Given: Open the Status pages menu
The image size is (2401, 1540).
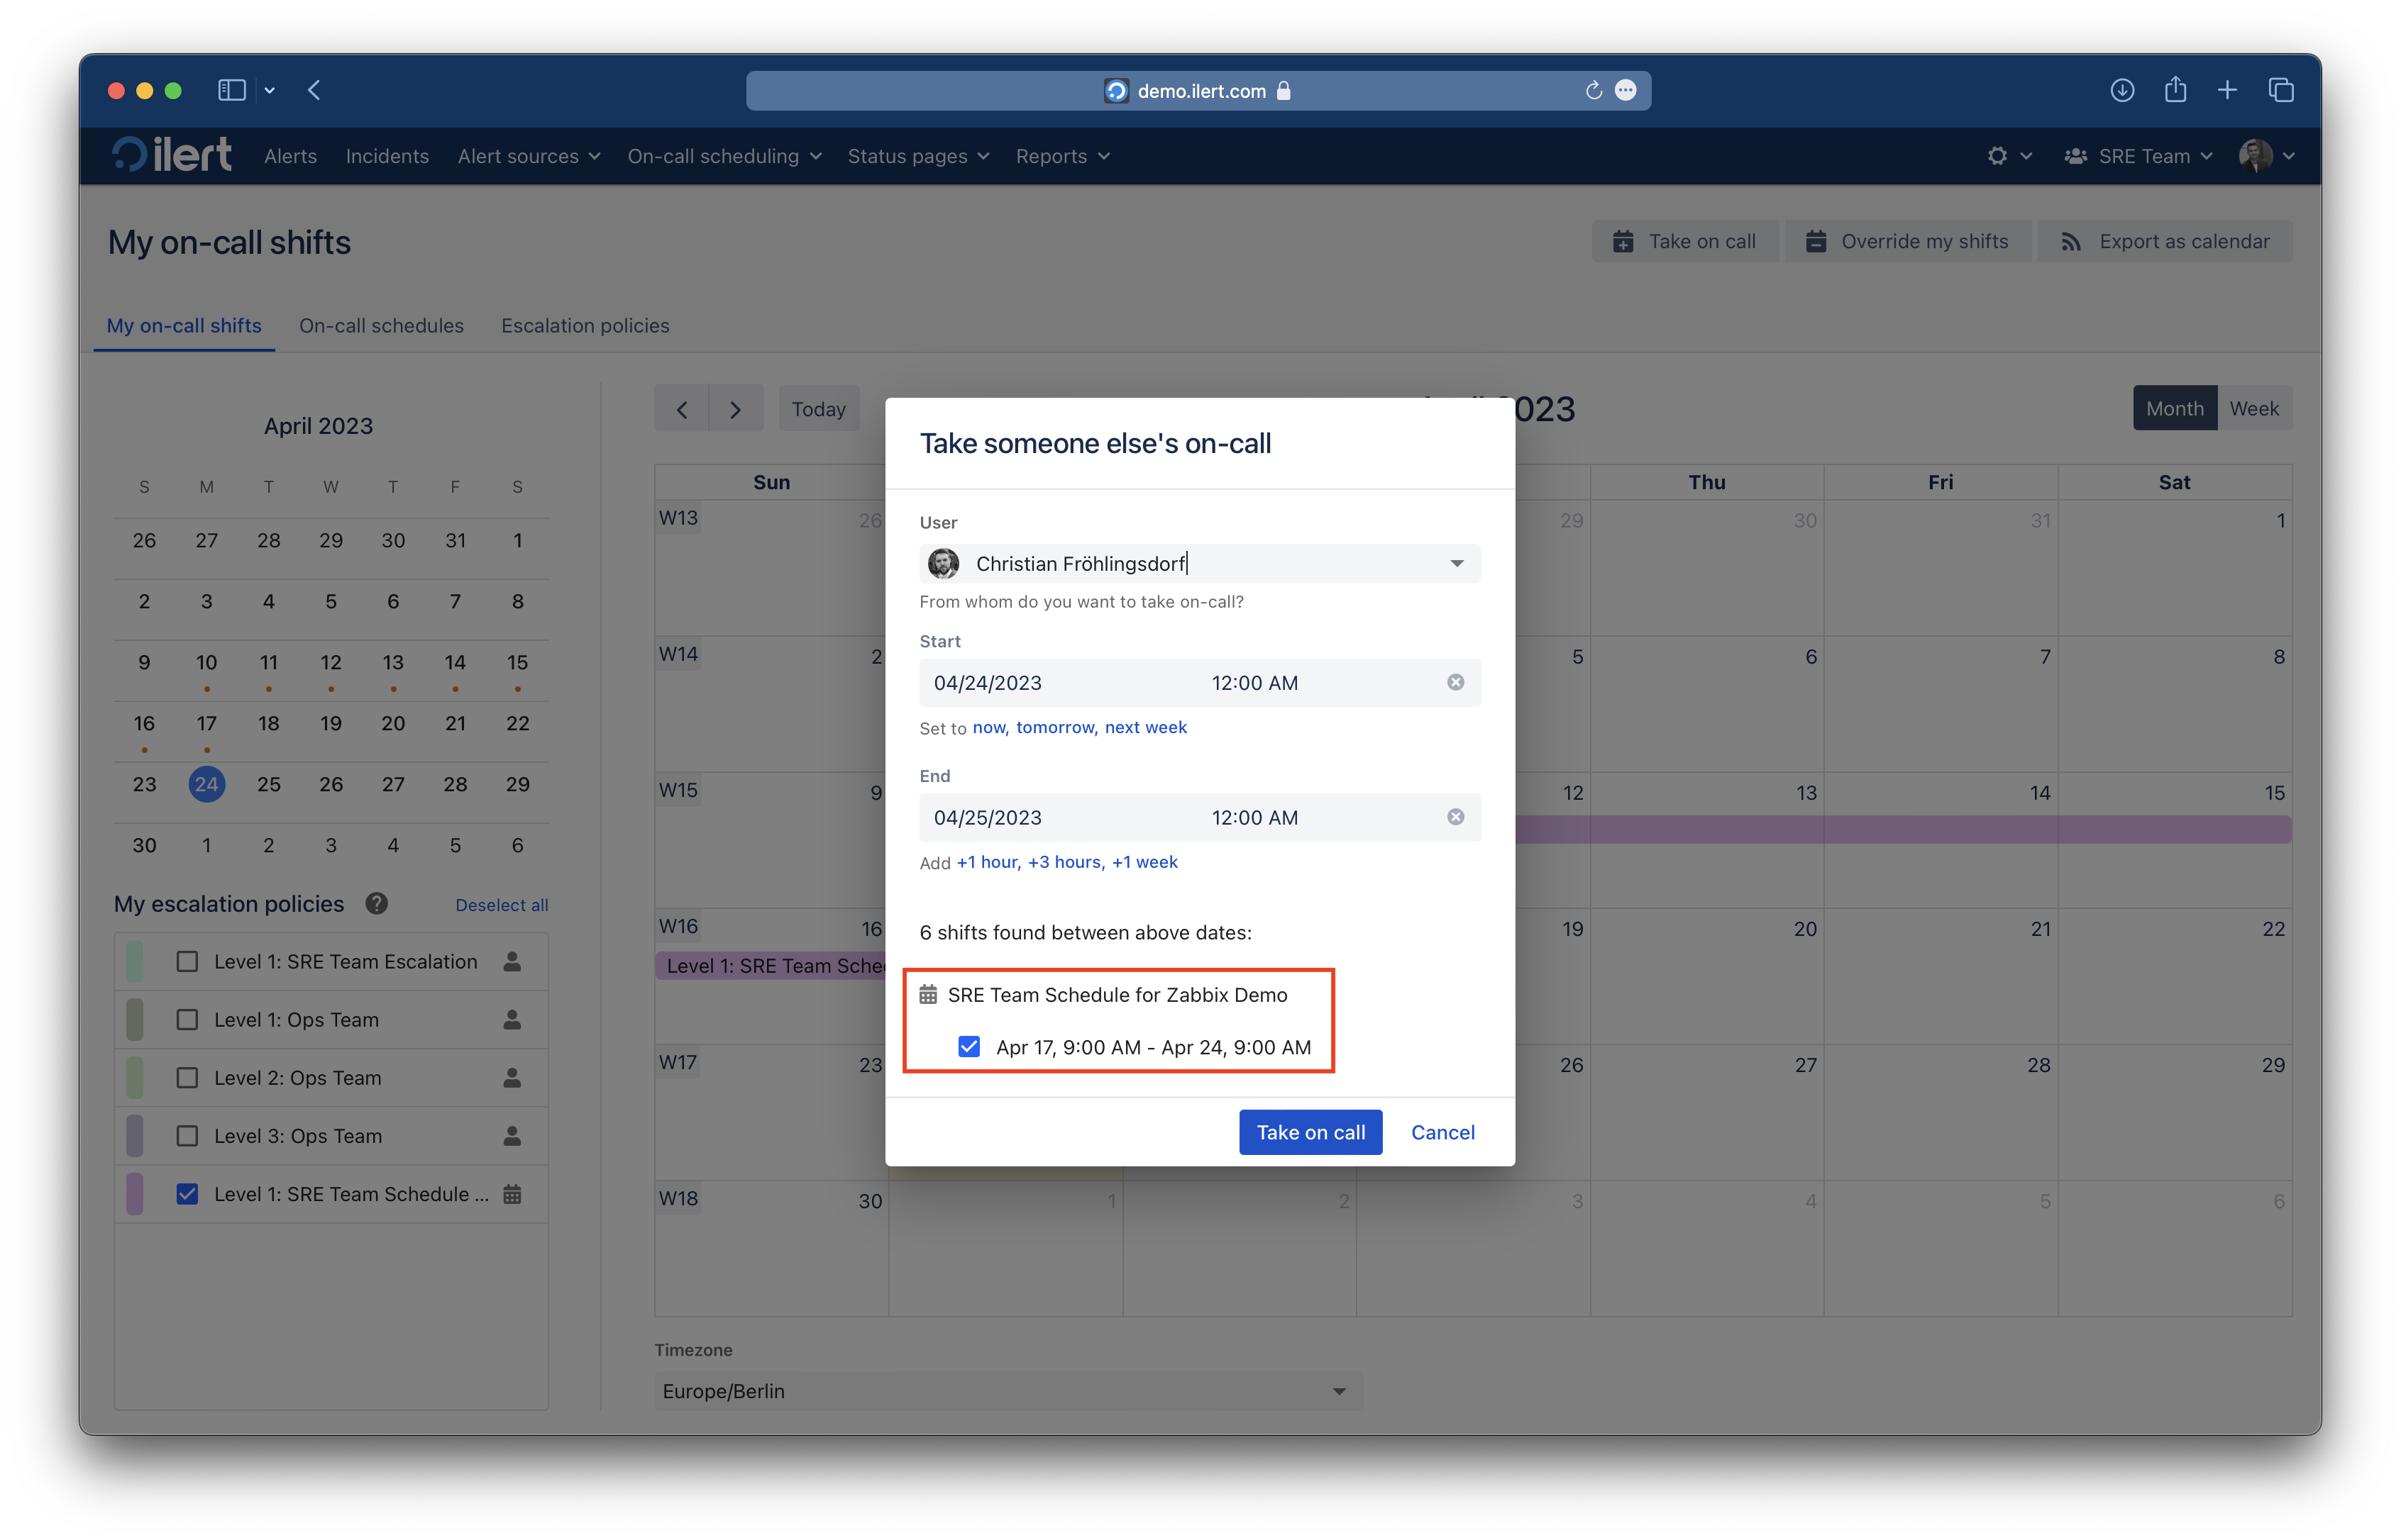Looking at the screenshot, I should coord(917,155).
